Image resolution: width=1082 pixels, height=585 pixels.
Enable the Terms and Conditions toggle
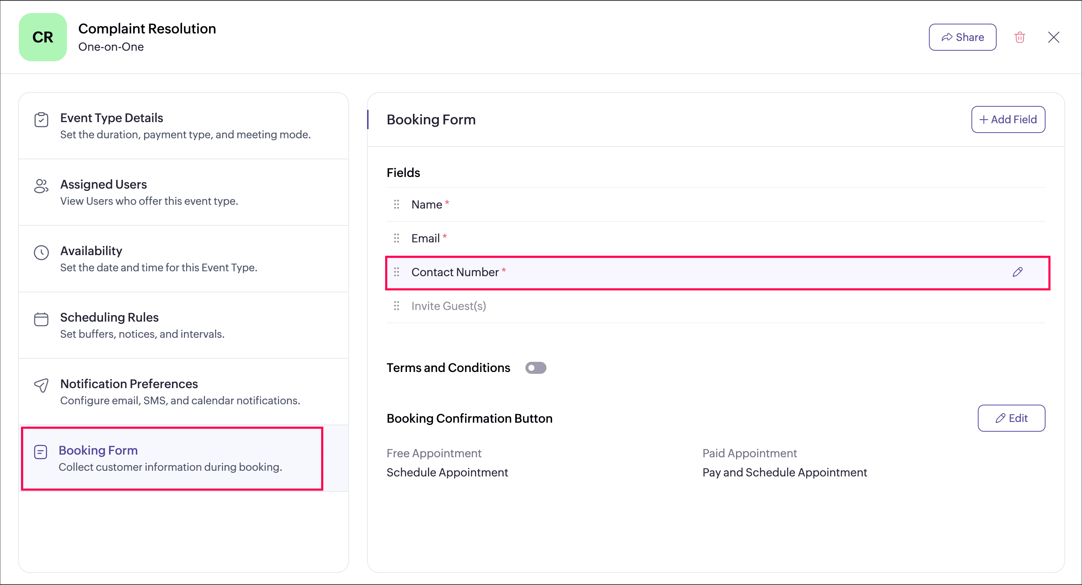click(x=536, y=368)
